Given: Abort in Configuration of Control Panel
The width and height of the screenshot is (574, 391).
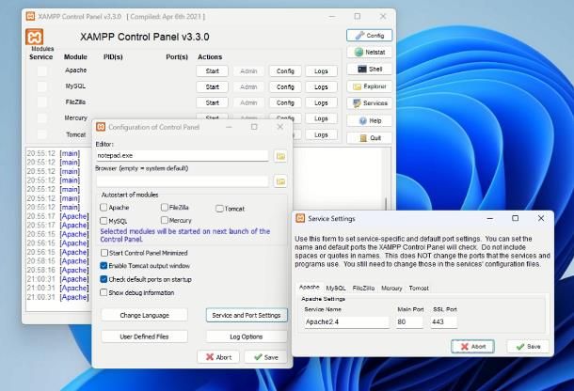Looking at the screenshot, I should coord(218,357).
